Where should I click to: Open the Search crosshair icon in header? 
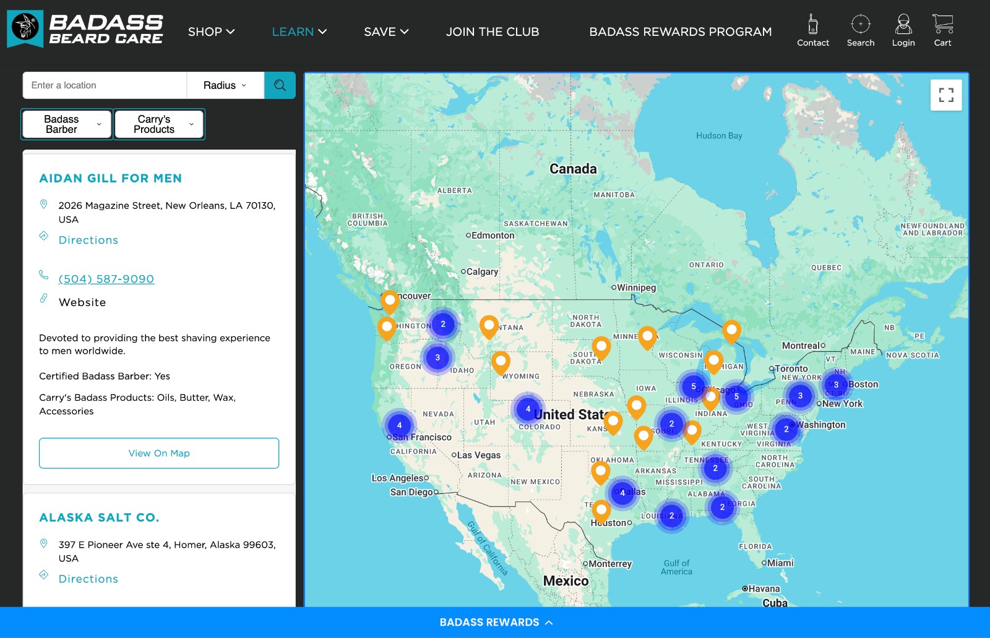(x=861, y=30)
